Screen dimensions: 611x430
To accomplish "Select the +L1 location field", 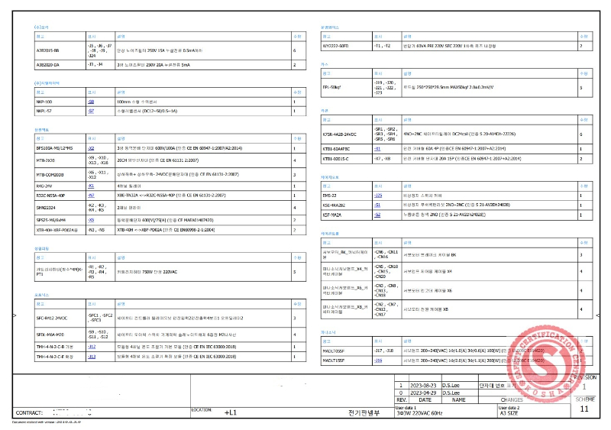I will [231, 412].
